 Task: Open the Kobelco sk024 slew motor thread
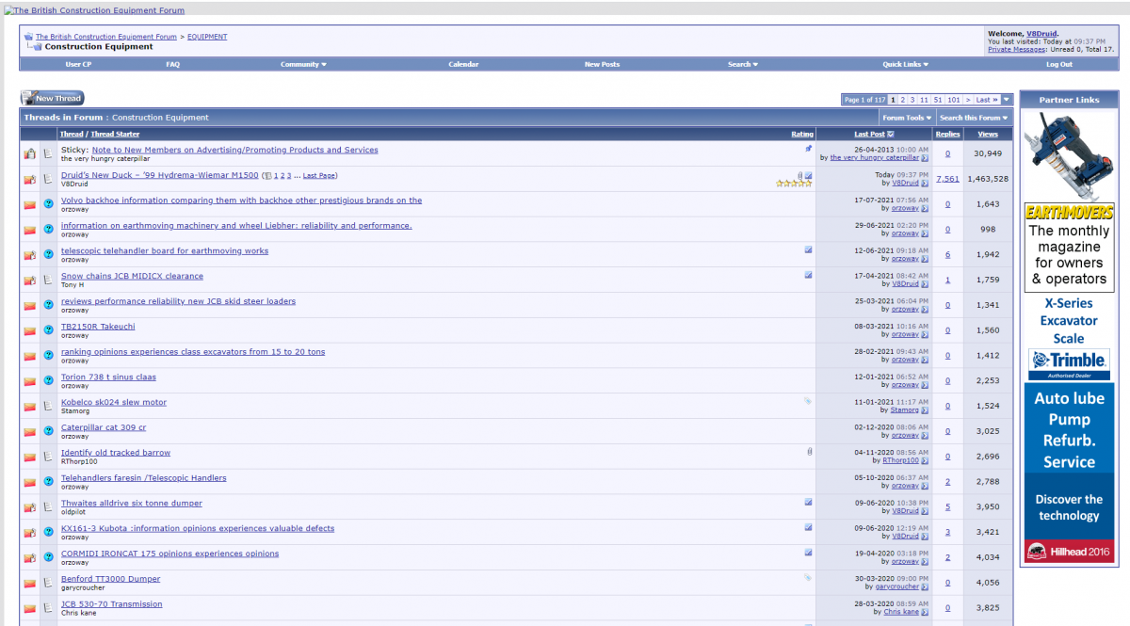(x=114, y=402)
